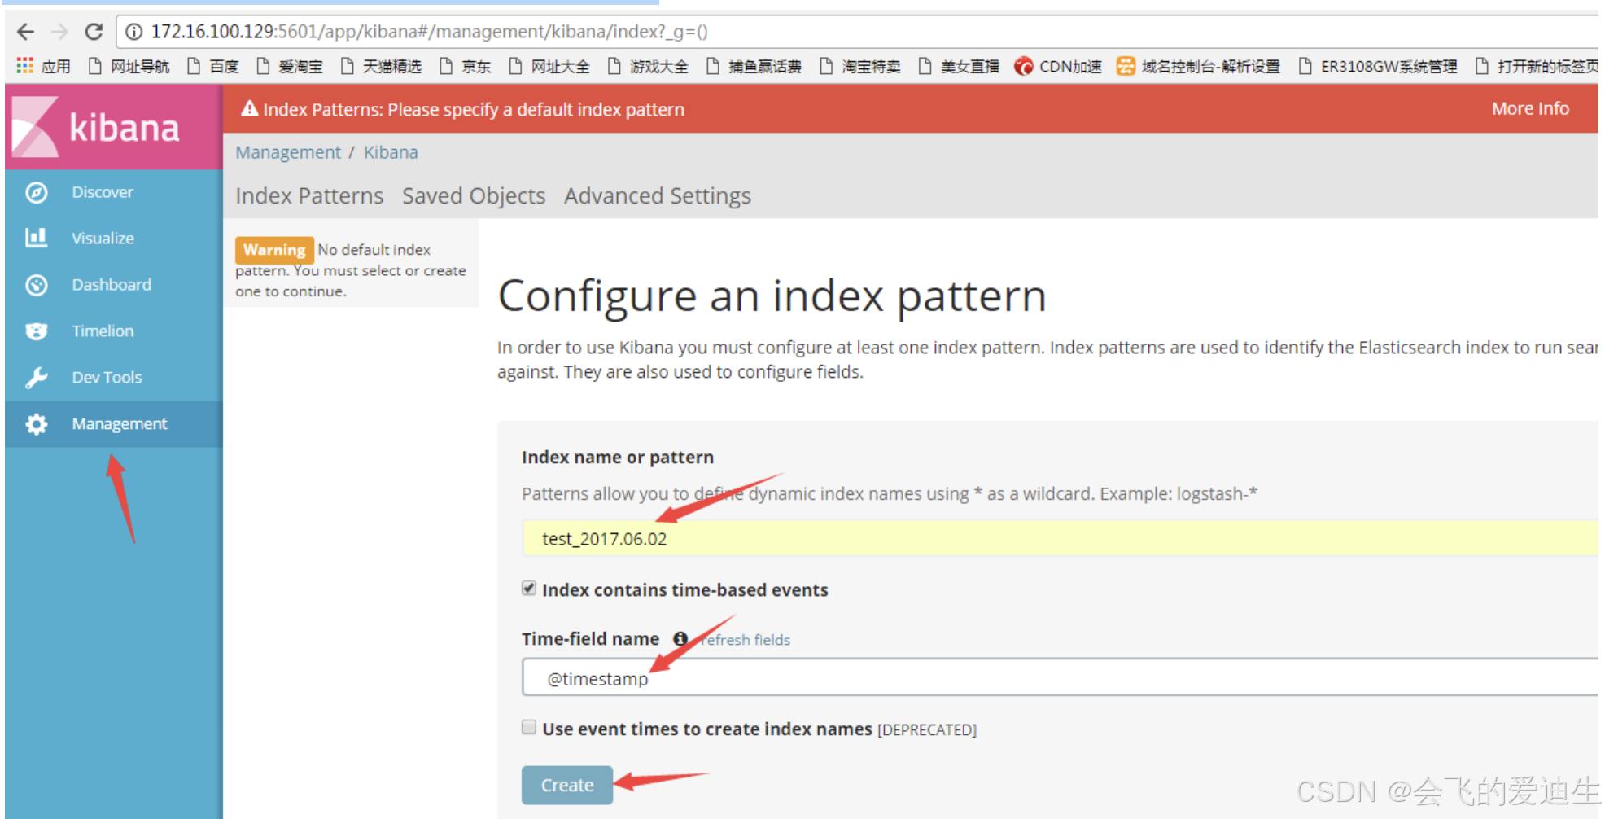1605x819 pixels.
Task: Switch to the Advanced Settings tab
Action: click(x=658, y=196)
